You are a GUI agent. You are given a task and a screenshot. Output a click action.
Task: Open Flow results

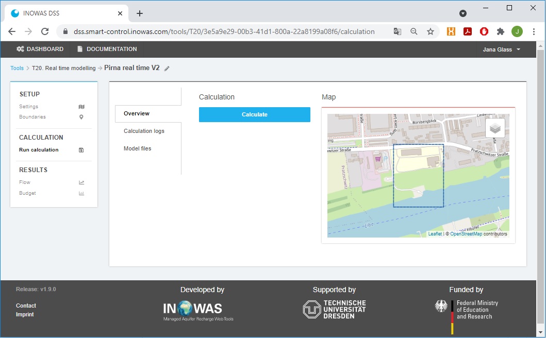click(x=25, y=182)
